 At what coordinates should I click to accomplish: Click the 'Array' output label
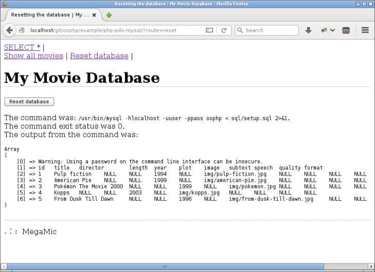click(12, 149)
